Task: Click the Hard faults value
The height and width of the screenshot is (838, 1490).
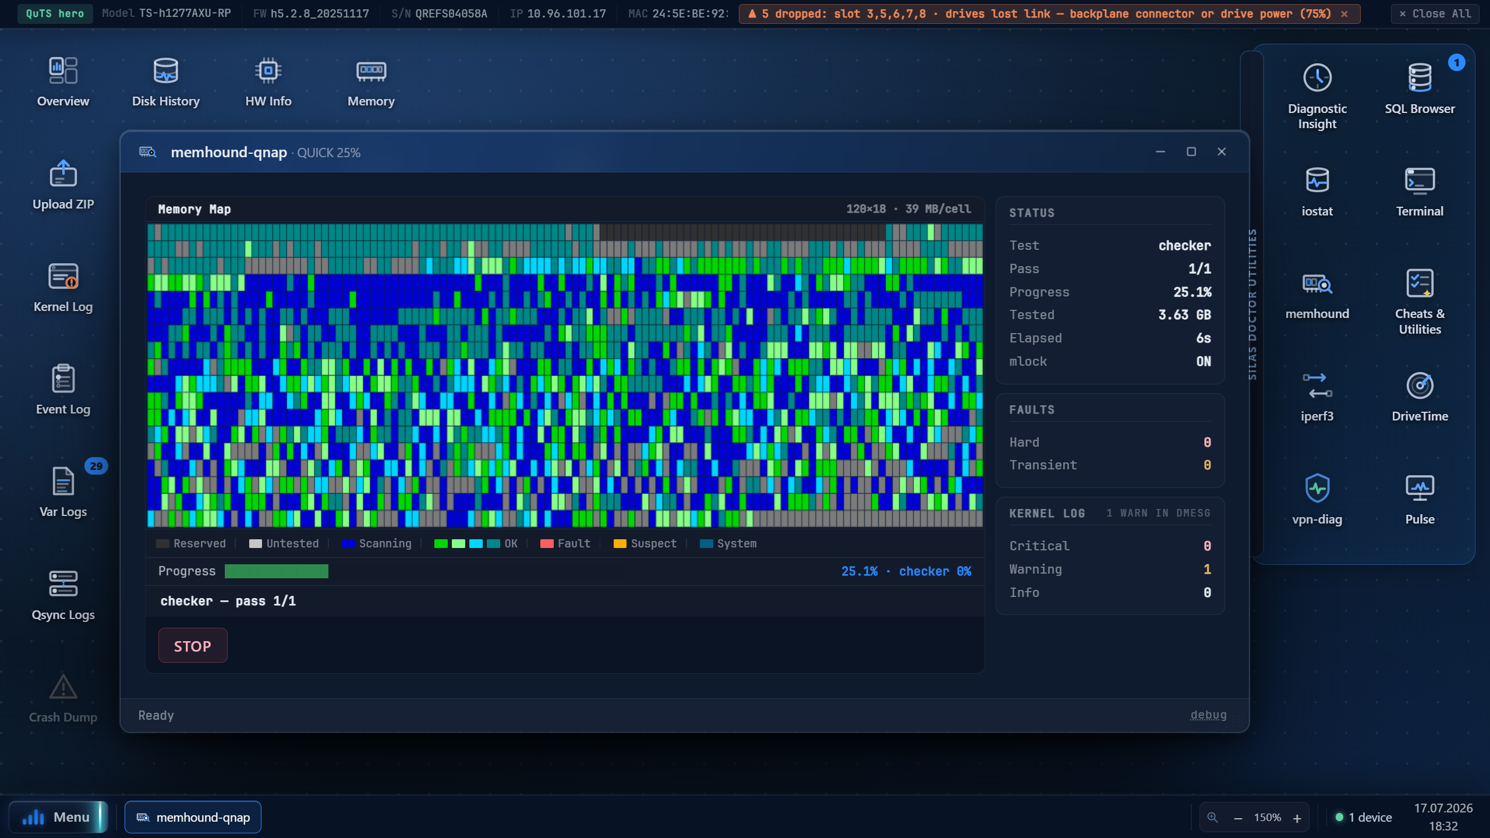Action: (x=1207, y=442)
